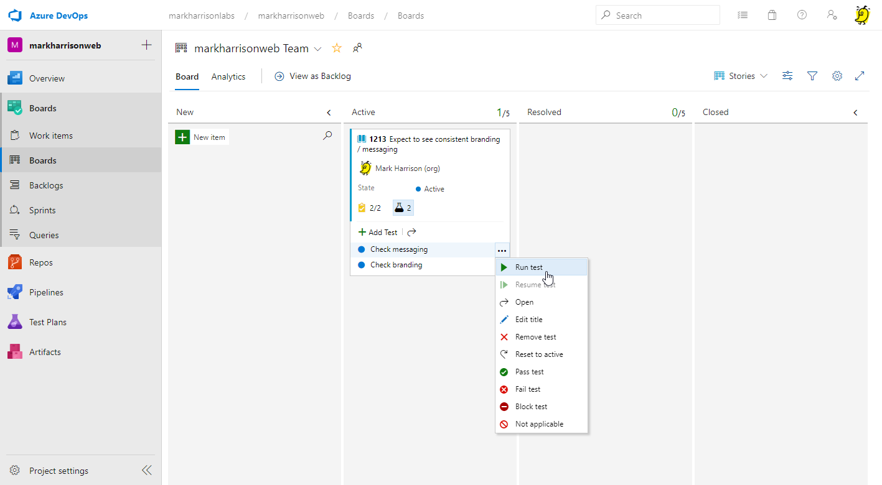Expand the Stories backlog level dropdown
The height and width of the screenshot is (485, 882).
(741, 76)
